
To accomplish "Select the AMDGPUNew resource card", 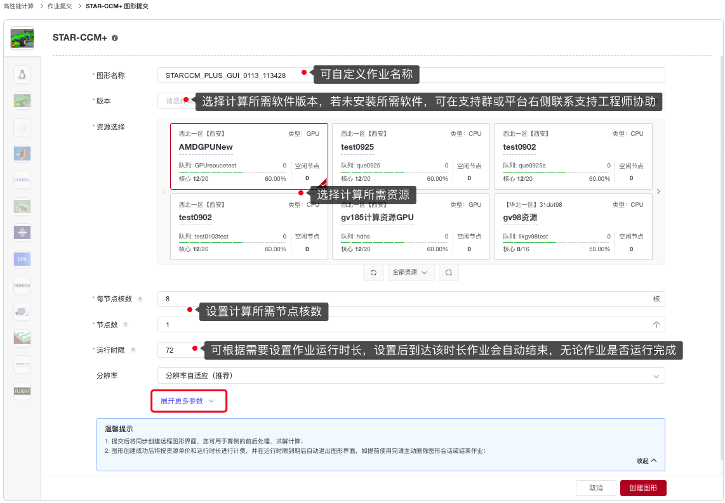I will coord(249,156).
